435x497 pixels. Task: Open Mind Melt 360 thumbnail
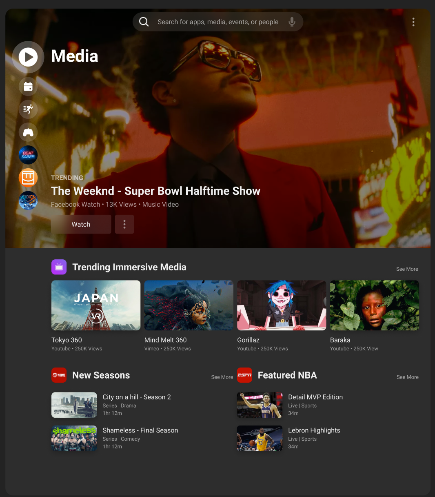click(189, 305)
